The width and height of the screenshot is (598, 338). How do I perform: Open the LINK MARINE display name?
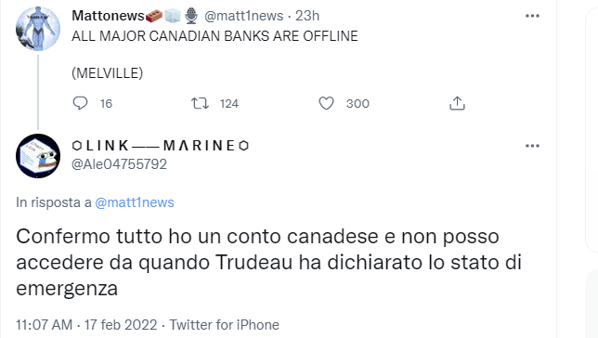tap(160, 146)
